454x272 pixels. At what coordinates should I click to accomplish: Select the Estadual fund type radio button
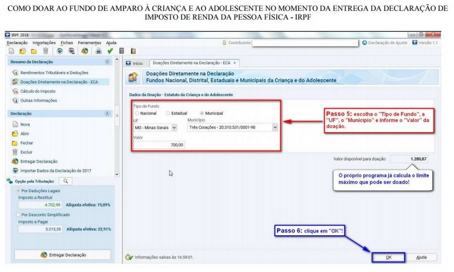[x=168, y=113]
